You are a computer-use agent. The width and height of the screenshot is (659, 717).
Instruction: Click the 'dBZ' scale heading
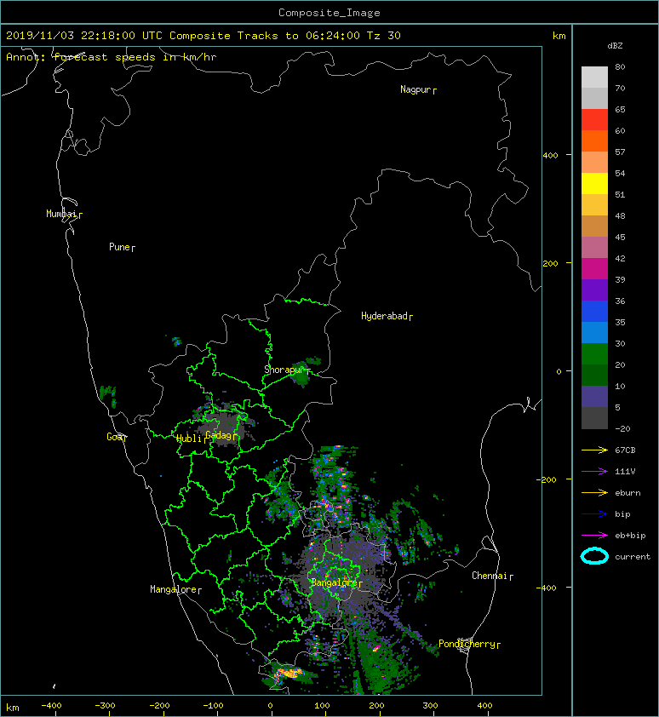pos(615,46)
